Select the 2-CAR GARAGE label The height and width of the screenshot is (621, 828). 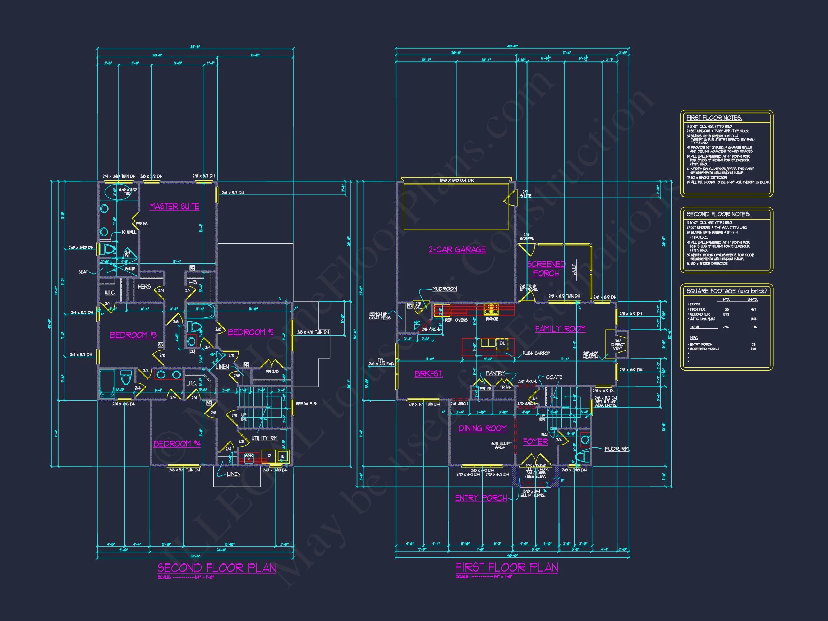click(457, 250)
